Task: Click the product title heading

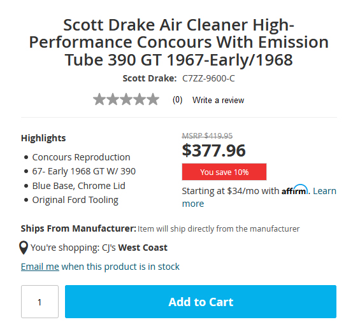Action: coord(179,42)
